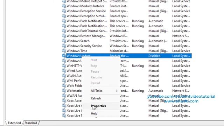Click Running status of WinHTTP row
The height and width of the screenshot is (126, 224).
[x=138, y=66]
